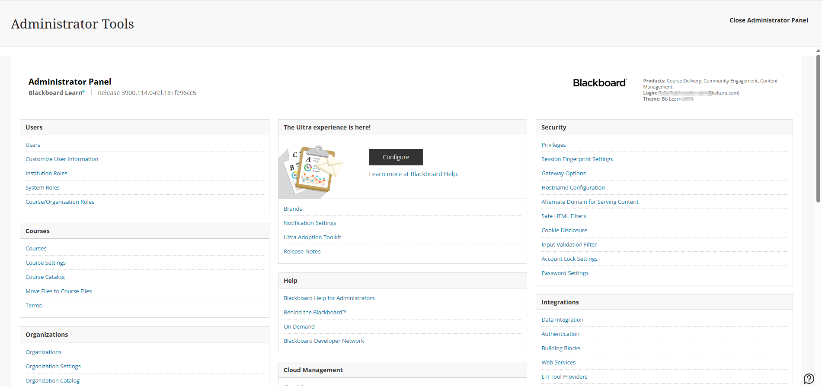Close the Administrator Panel
Screen dimensions: 822x386
768,20
